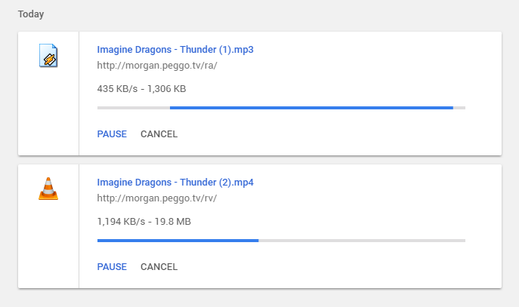Click gray start section of mp3 progress bar
Image resolution: width=519 pixels, height=307 pixels.
pyautogui.click(x=134, y=108)
